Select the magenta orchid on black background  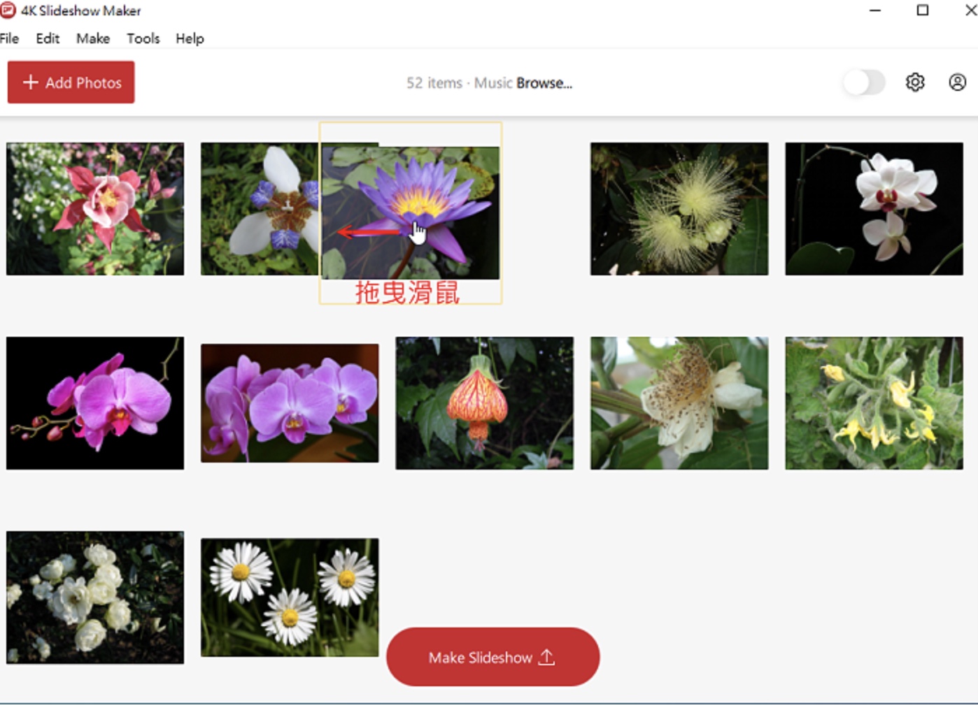click(x=95, y=403)
